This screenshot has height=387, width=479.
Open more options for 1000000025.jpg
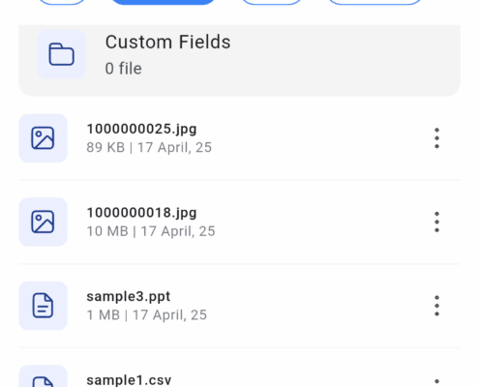(436, 138)
